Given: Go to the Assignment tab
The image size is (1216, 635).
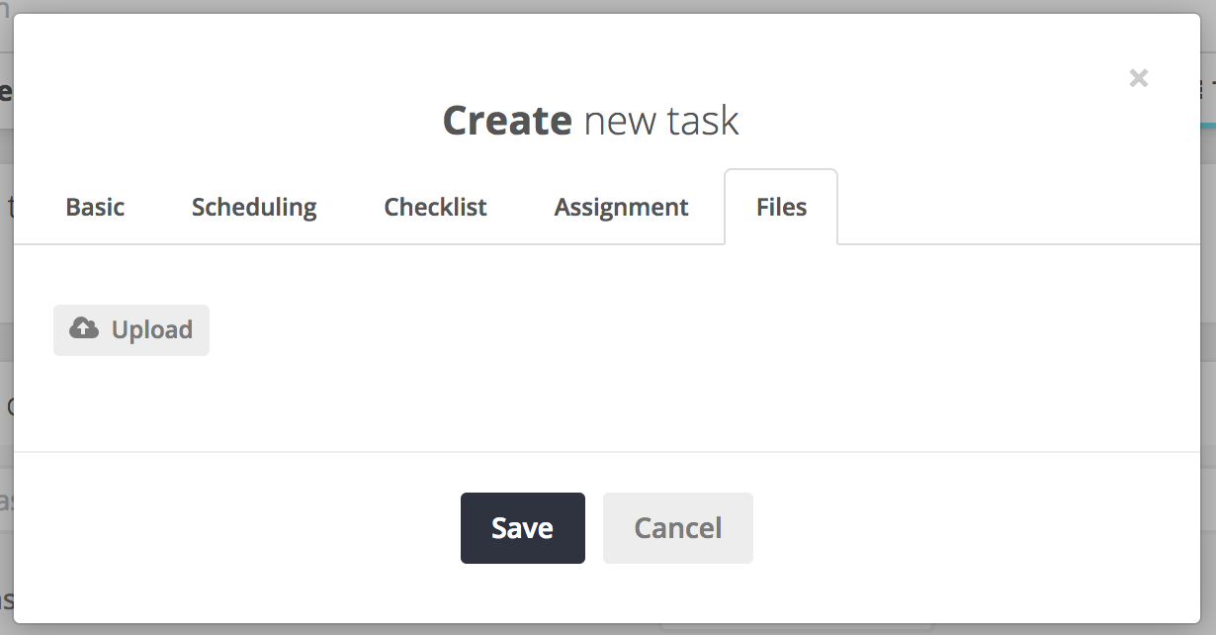Looking at the screenshot, I should click(x=621, y=207).
